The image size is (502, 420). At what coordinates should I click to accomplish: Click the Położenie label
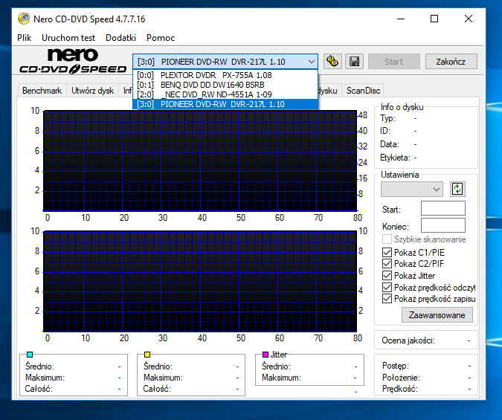coord(401,378)
